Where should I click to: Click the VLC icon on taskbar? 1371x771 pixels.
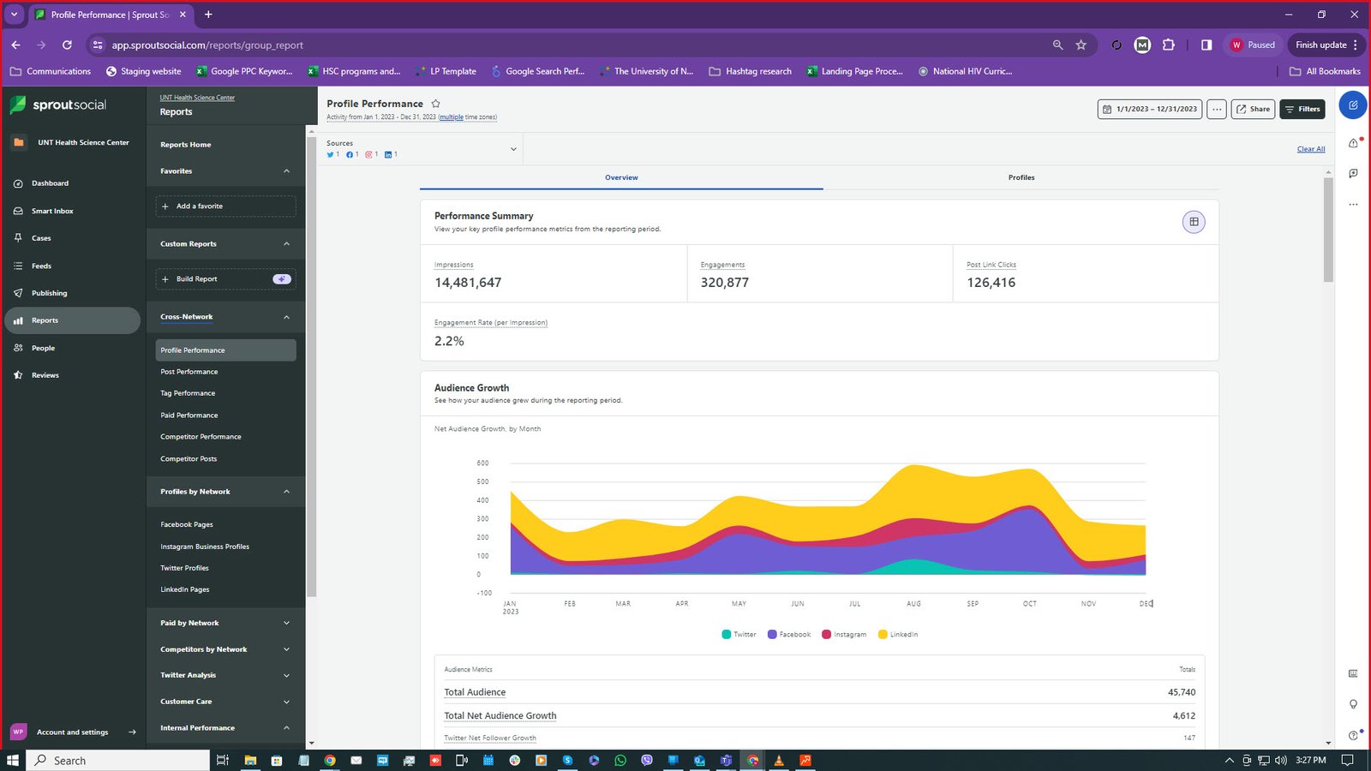coord(779,760)
